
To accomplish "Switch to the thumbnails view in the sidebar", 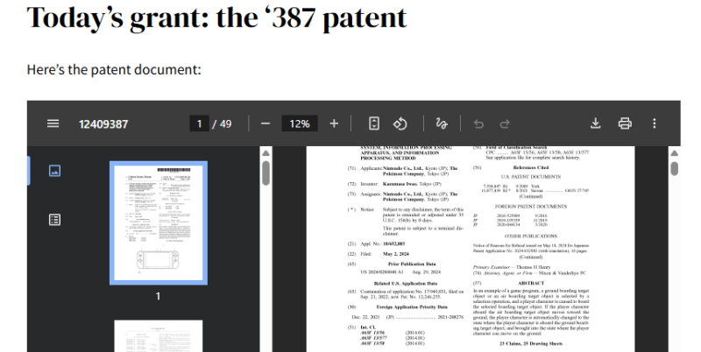I will [x=53, y=171].
